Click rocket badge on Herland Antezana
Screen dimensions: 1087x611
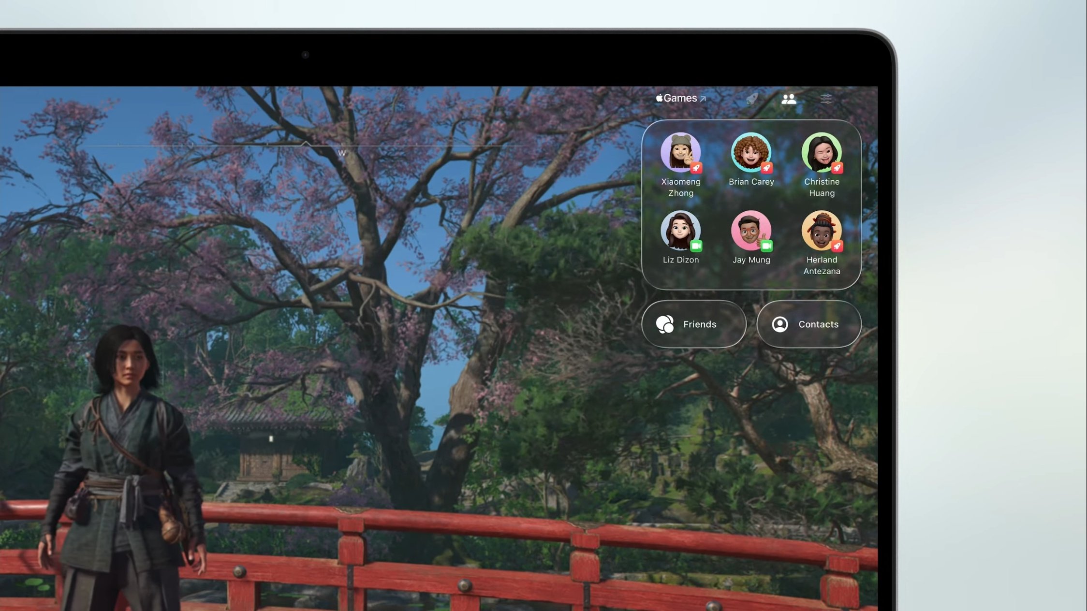837,246
